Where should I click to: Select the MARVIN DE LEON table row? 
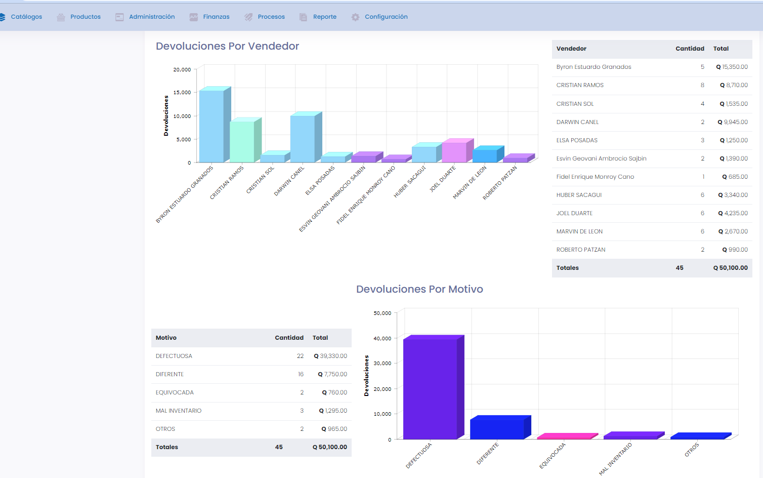pos(652,231)
